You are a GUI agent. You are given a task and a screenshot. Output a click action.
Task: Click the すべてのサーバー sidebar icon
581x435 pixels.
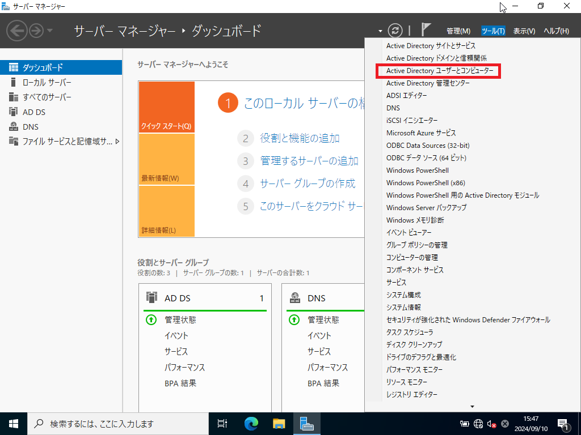(14, 97)
